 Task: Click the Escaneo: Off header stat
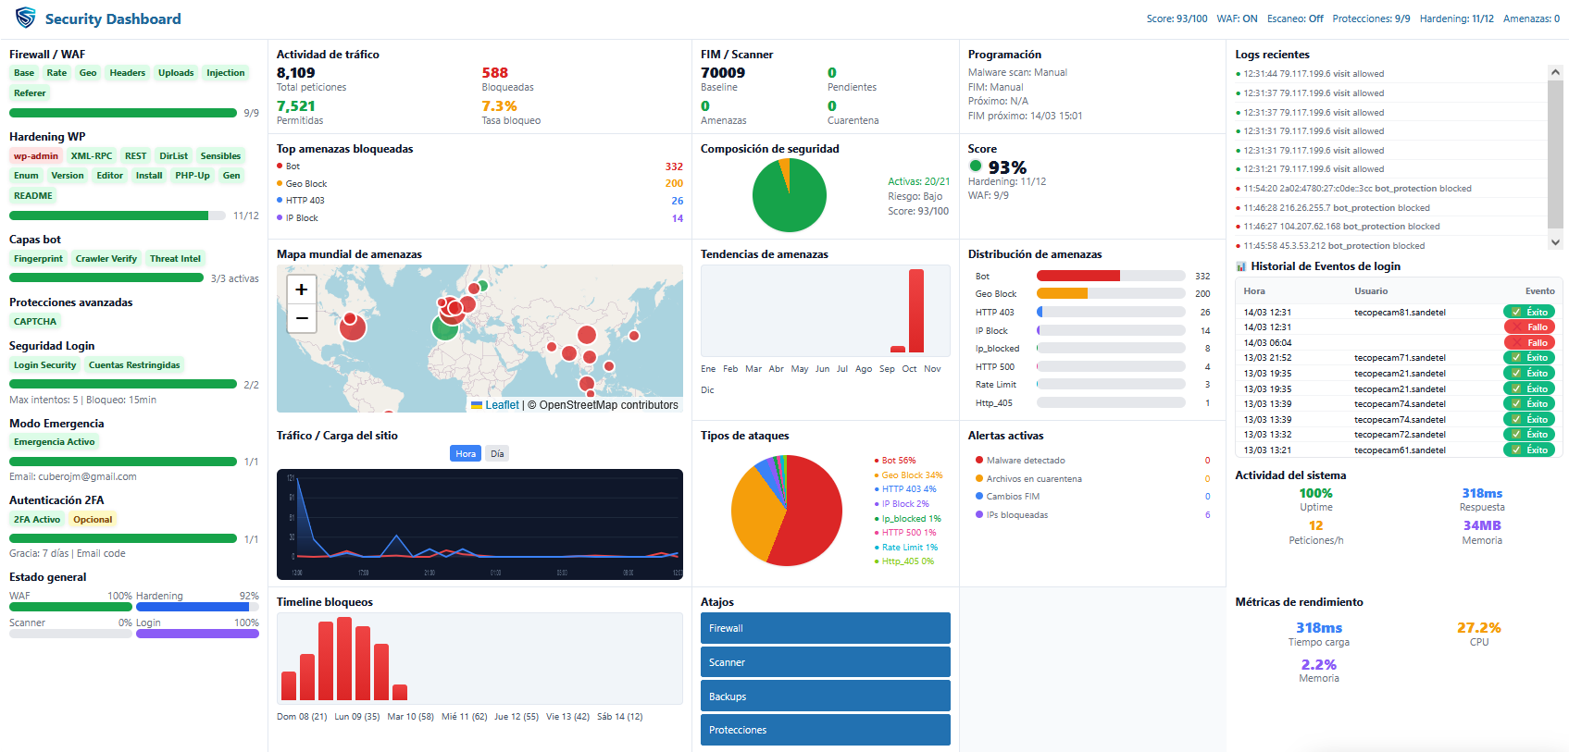1295,18
